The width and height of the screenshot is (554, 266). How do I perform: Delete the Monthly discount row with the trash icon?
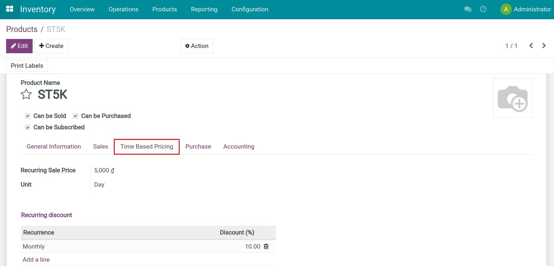pyautogui.click(x=266, y=246)
